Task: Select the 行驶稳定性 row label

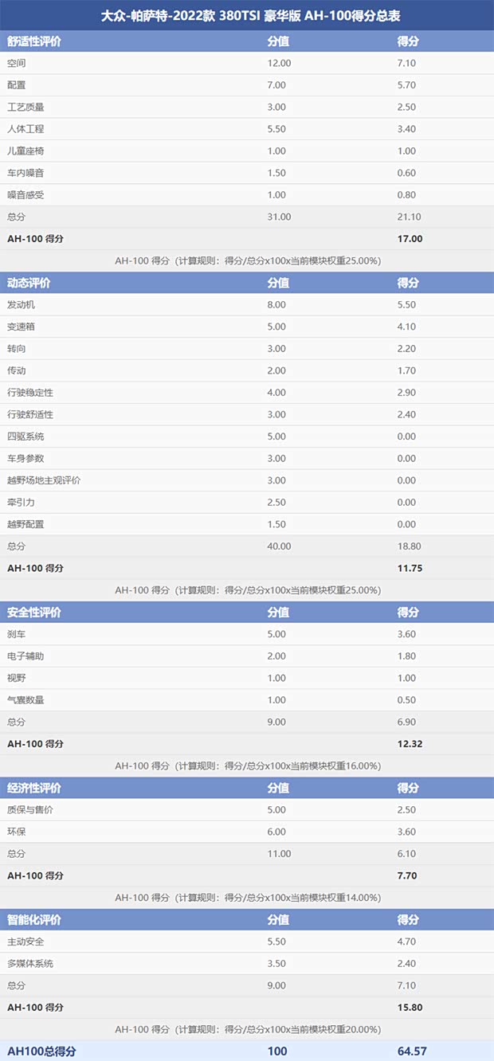Action: pyautogui.click(x=30, y=393)
